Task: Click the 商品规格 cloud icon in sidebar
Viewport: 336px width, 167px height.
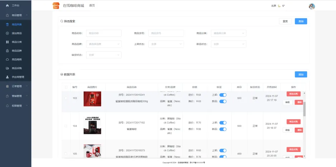Action: (x=8, y=59)
